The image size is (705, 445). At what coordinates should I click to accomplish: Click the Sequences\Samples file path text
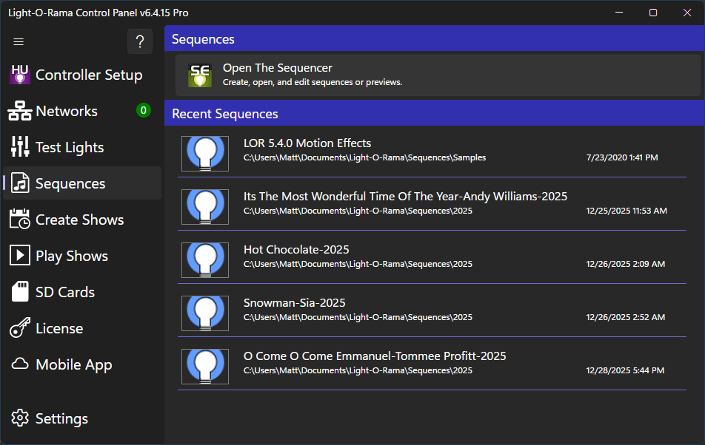(364, 157)
